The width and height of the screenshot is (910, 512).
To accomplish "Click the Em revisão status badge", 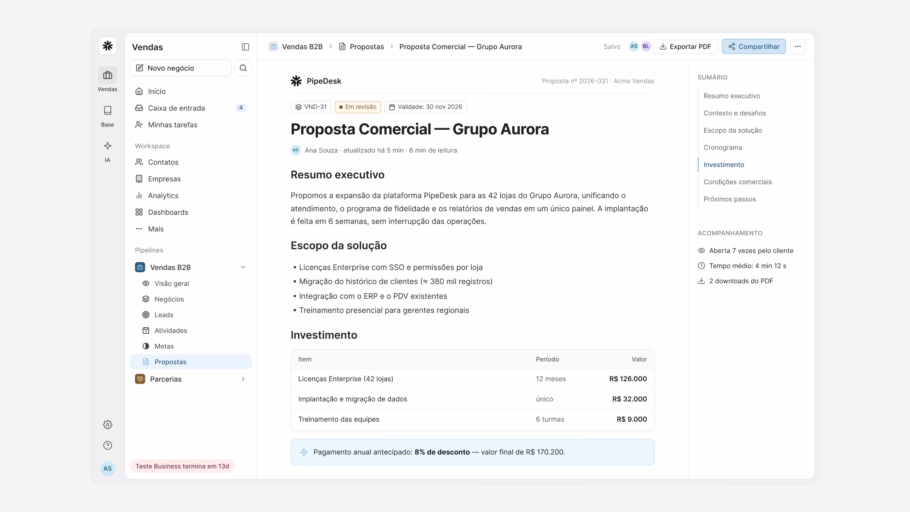I will tap(358, 107).
